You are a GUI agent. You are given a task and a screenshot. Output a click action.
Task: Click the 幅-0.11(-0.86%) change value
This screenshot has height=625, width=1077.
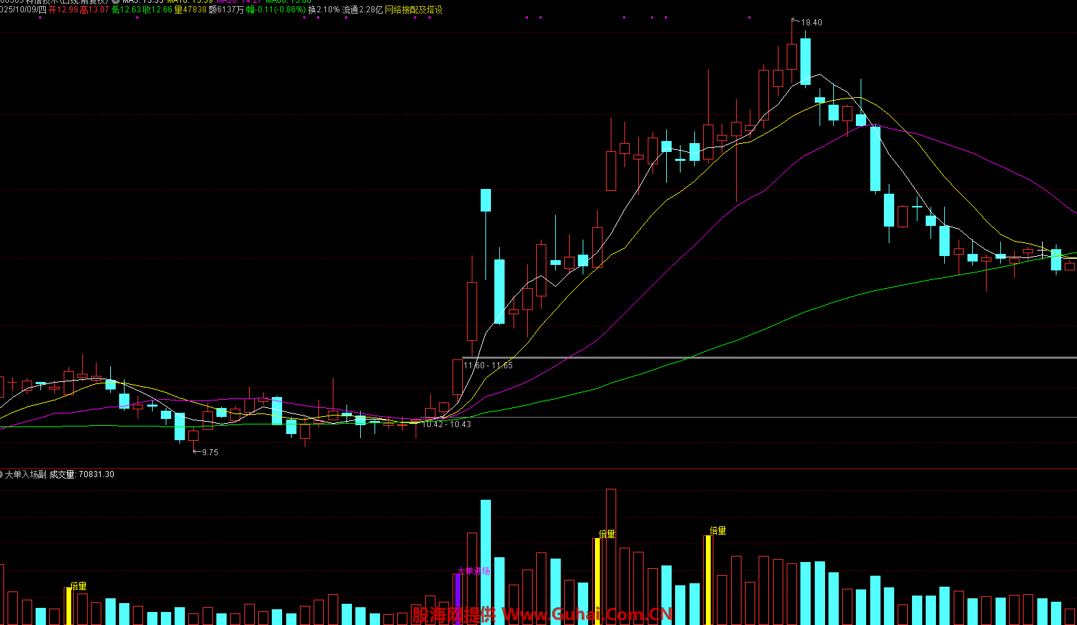click(275, 10)
